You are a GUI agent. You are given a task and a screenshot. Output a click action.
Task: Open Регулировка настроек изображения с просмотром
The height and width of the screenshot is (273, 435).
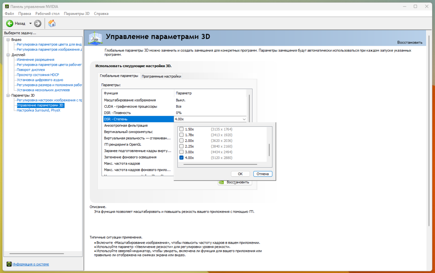[x=49, y=100]
